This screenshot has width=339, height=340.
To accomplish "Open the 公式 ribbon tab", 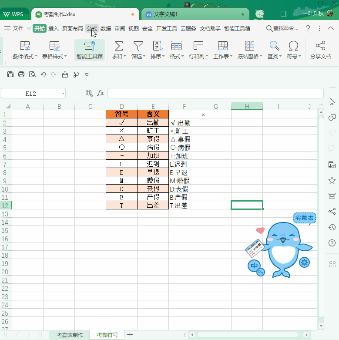I will click(x=92, y=28).
